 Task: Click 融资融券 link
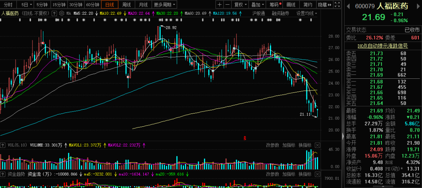click(x=281, y=13)
